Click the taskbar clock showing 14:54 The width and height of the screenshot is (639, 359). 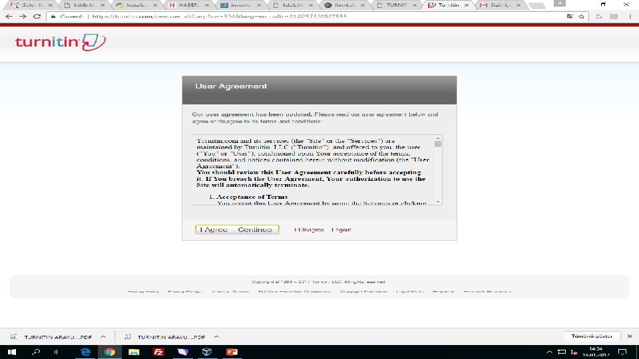pyautogui.click(x=596, y=352)
